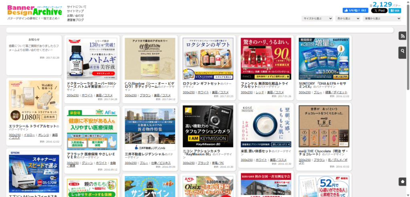Go to サイトマップ in the header
The width and height of the screenshot is (410, 197).
(x=75, y=11)
